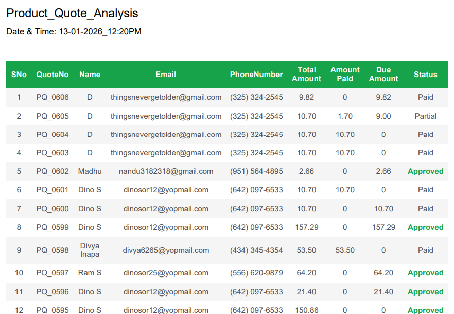This screenshot has height=314, width=454.
Task: Open email link nandu3182318@gmail.com
Action: pyautogui.click(x=166, y=171)
